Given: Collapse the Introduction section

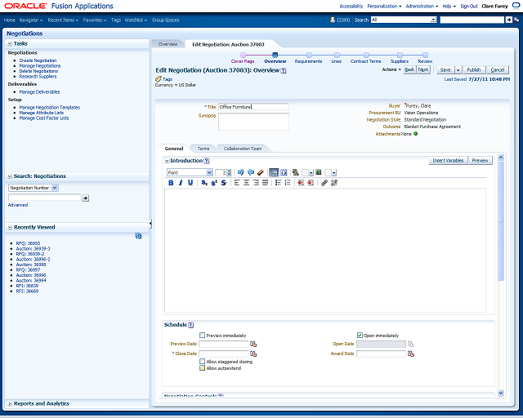Looking at the screenshot, I should coord(167,161).
